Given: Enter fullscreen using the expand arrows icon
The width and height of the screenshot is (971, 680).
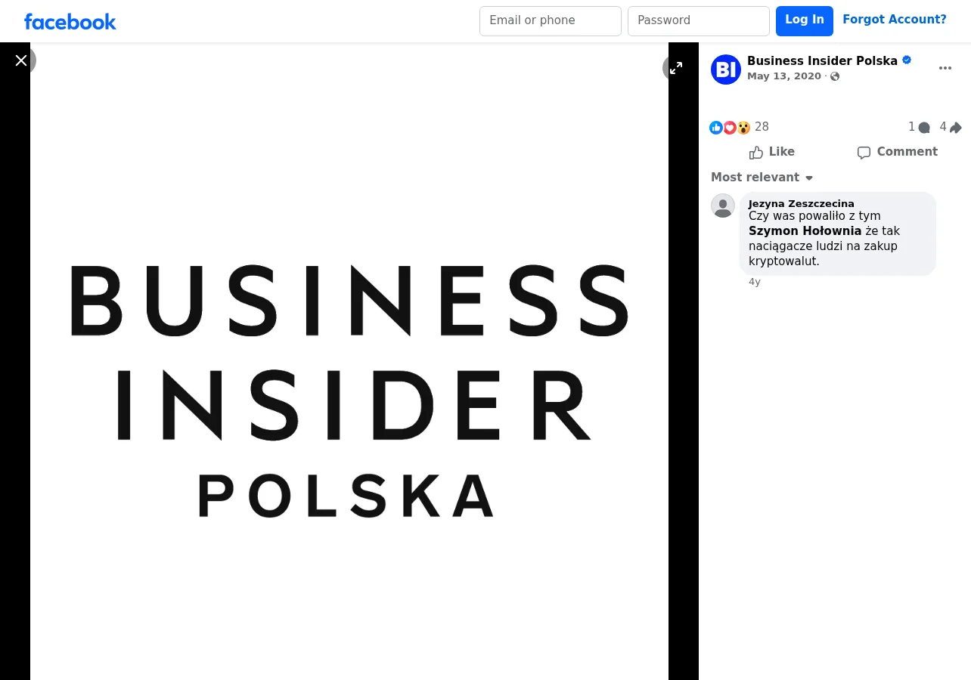Looking at the screenshot, I should (676, 68).
